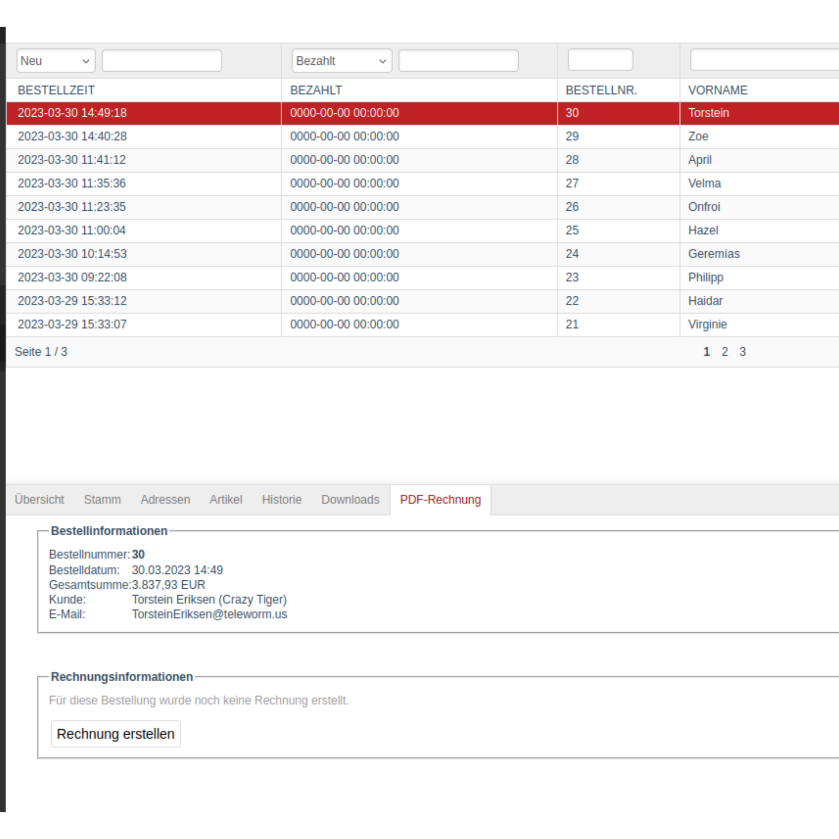Go to page 2 of orders
This screenshot has height=839, width=839.
725,352
